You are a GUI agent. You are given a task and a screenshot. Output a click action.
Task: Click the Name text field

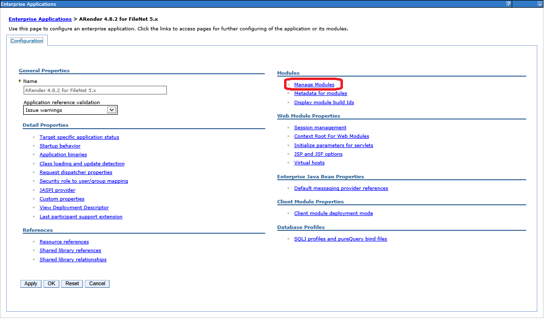(x=95, y=90)
